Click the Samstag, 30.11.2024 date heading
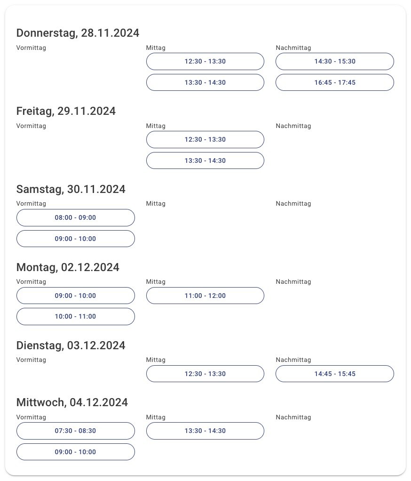The width and height of the screenshot is (411, 481). coord(71,189)
